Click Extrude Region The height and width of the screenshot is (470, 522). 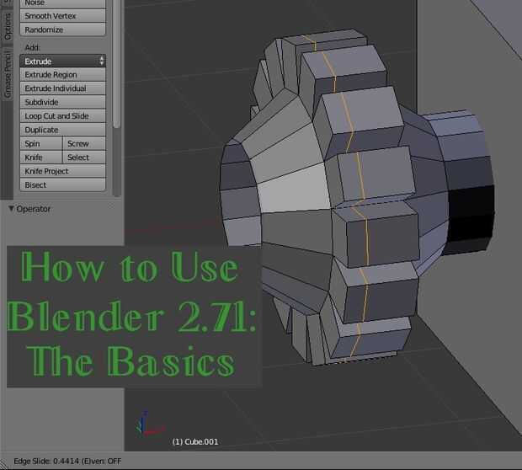[x=62, y=75]
